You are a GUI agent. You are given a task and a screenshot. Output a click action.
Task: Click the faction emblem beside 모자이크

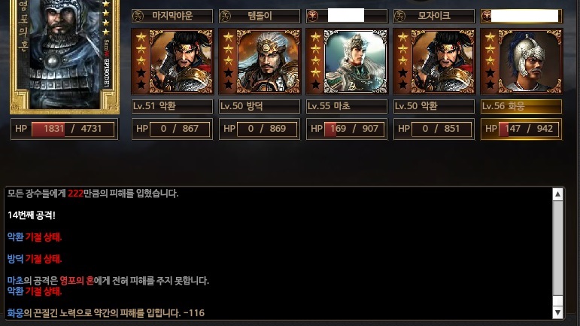(x=400, y=16)
